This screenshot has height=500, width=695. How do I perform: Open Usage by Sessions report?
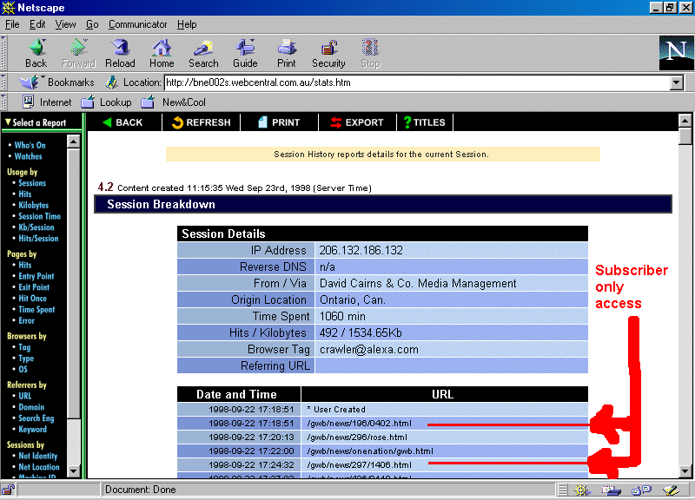(x=32, y=182)
